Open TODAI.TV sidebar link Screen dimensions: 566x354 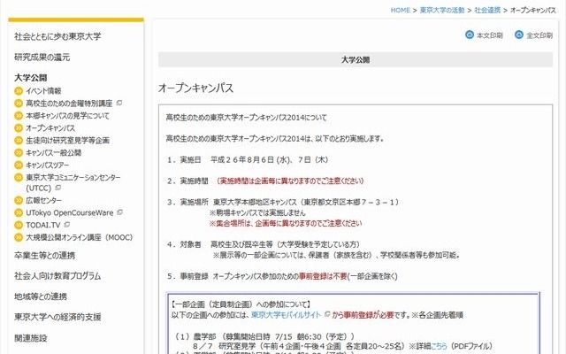[43, 225]
